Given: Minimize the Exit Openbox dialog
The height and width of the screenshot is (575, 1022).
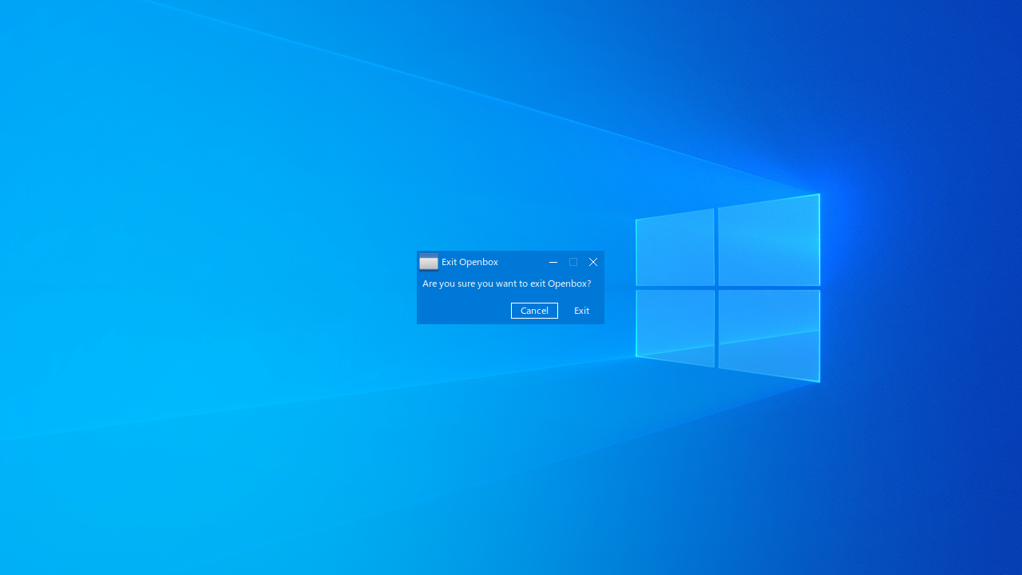Looking at the screenshot, I should coord(553,262).
